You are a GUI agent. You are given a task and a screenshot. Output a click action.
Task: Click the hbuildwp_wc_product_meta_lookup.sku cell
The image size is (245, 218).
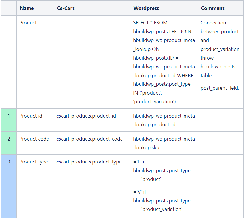click(164, 143)
